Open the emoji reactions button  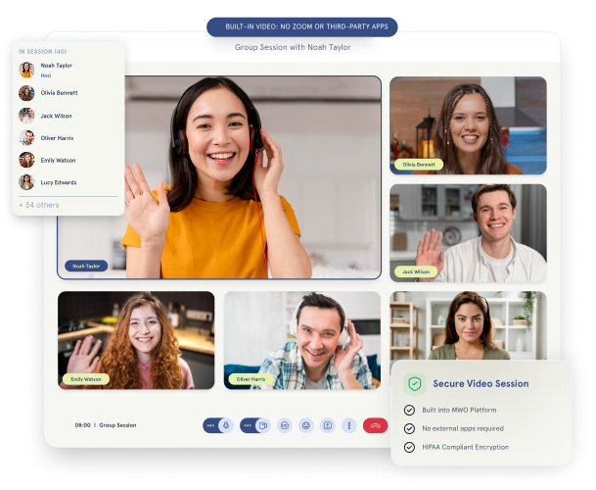tap(306, 425)
